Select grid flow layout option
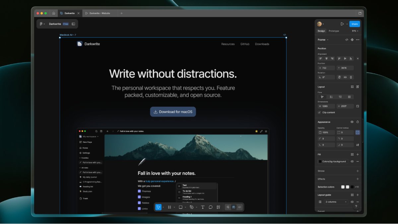This screenshot has height=224, width=398. click(349, 97)
